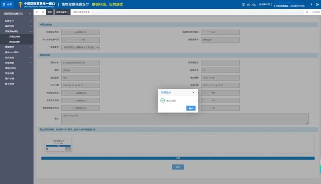Click the 提交 button at the bottom
The image size is (321, 184).
tap(178, 167)
